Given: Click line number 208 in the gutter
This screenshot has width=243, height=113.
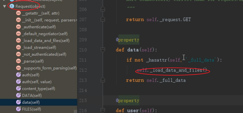Looking at the screenshot, I should pyautogui.click(x=83, y=30).
